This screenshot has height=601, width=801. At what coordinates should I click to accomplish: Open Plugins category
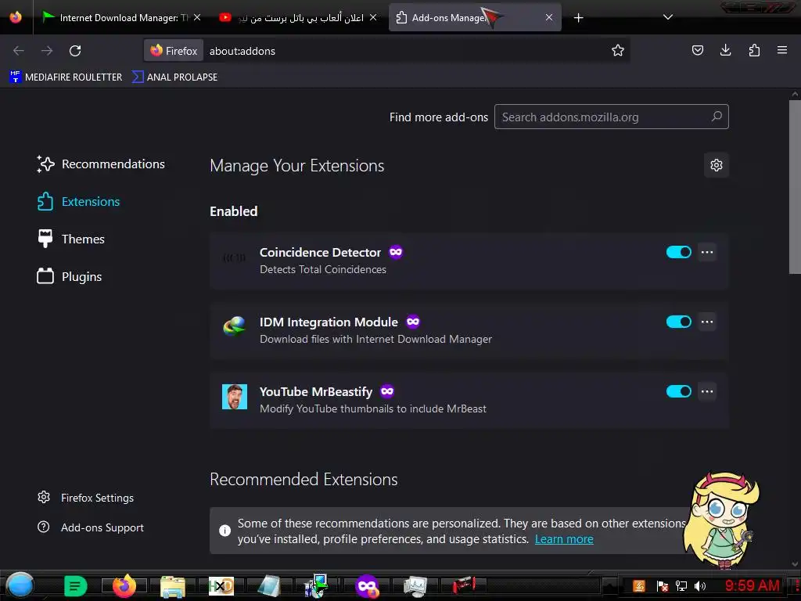coord(70,276)
